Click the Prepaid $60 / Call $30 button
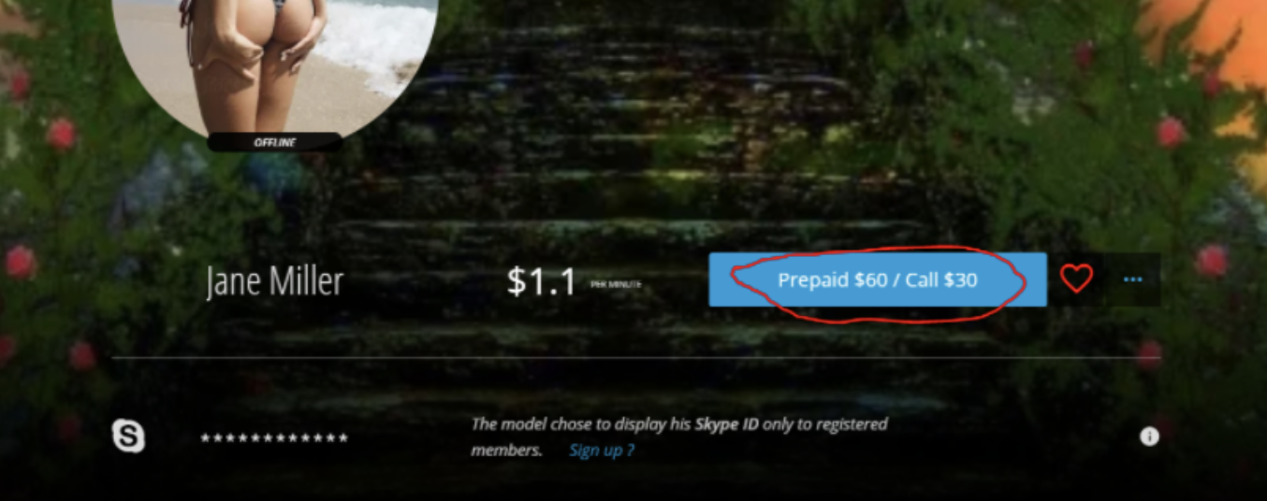 [x=877, y=279]
